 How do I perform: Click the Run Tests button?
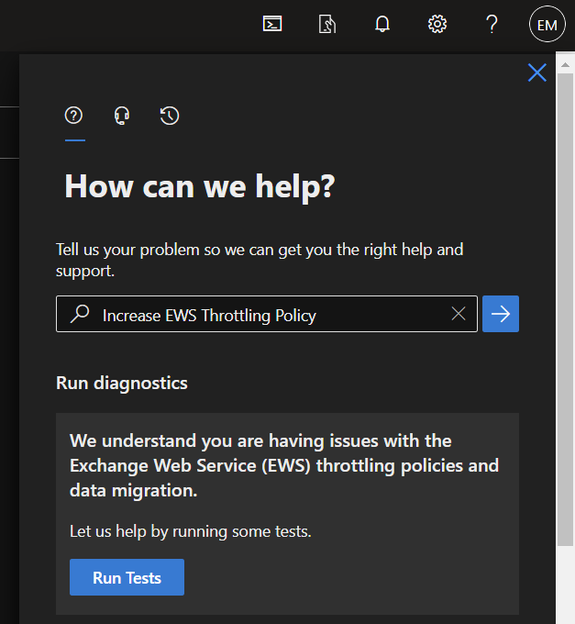[x=127, y=577]
